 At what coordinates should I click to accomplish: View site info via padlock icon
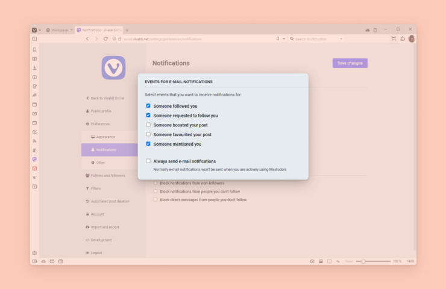pyautogui.click(x=120, y=39)
